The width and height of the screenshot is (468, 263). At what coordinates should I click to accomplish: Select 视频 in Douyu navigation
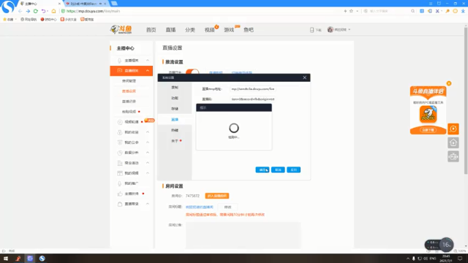coord(210,30)
